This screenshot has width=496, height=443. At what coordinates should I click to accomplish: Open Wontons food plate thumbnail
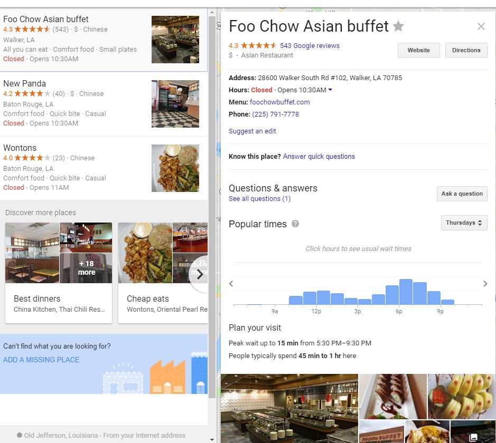click(175, 168)
